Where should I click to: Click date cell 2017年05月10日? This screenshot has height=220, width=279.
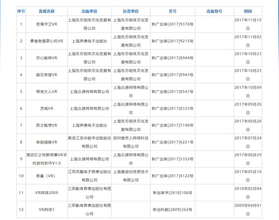coord(248,176)
